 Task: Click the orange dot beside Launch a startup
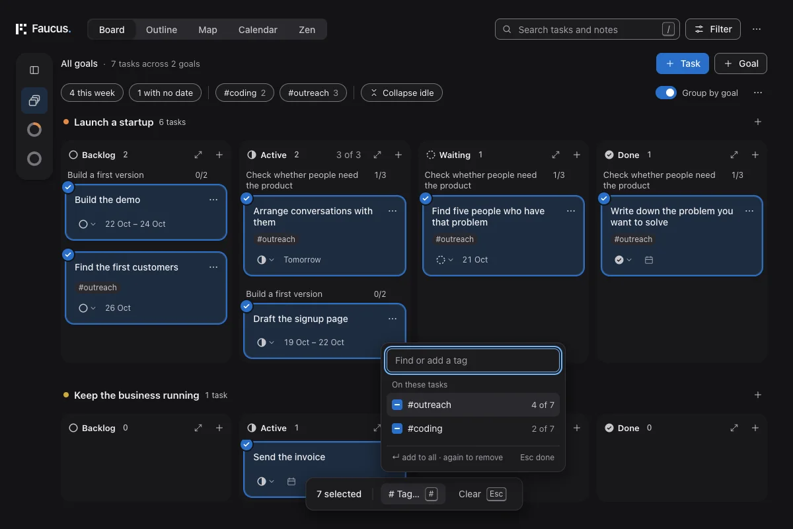tap(66, 122)
